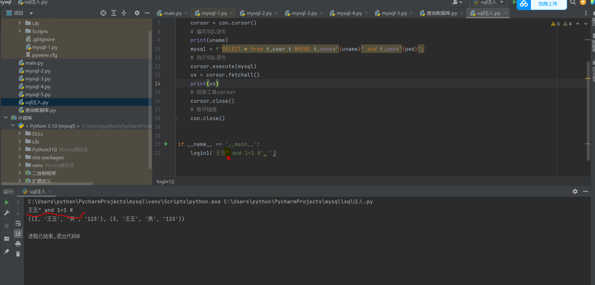Viewport: 595px width, 285px height.
Task: Click the wrench run settings icon
Action: point(7,213)
